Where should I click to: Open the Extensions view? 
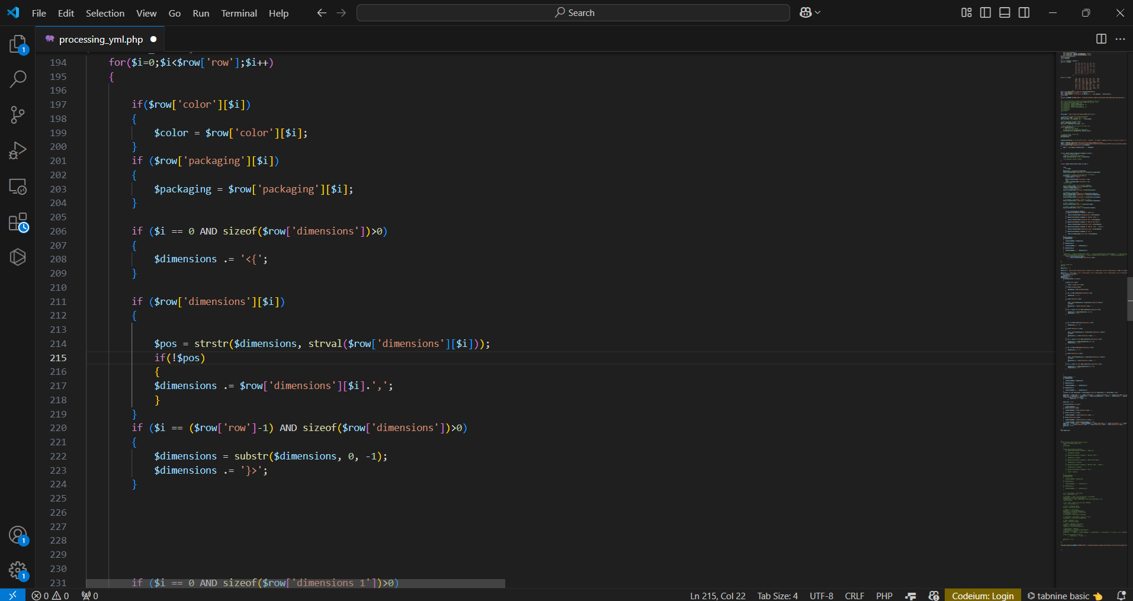click(x=18, y=223)
